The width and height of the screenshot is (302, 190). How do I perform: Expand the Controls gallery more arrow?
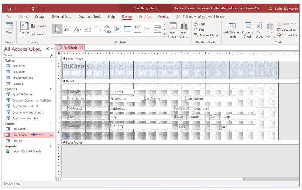(164, 34)
